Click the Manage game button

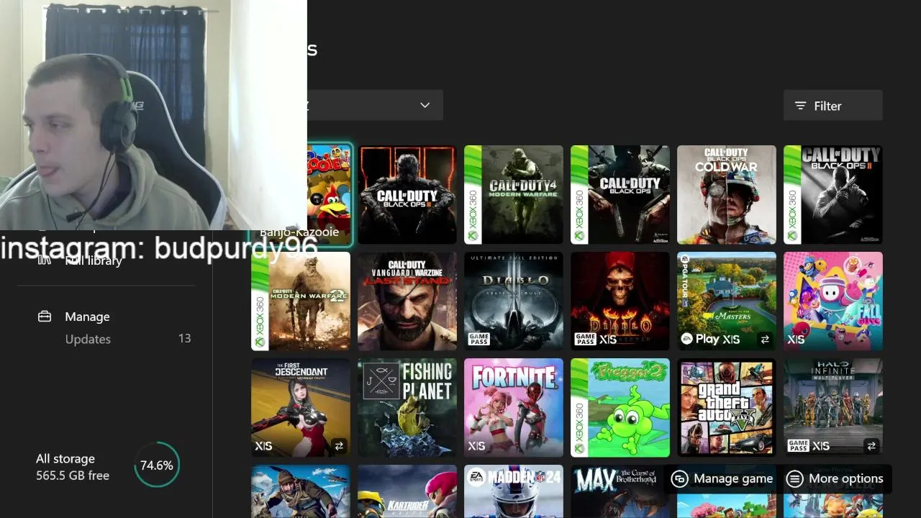pyautogui.click(x=722, y=478)
